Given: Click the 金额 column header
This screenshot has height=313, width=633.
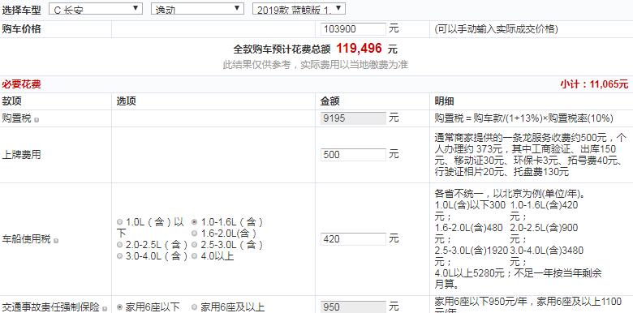Looking at the screenshot, I should click(x=329, y=101).
